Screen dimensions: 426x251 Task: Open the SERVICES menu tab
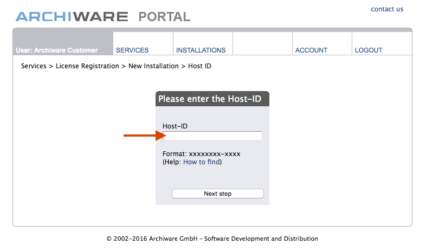[132, 50]
